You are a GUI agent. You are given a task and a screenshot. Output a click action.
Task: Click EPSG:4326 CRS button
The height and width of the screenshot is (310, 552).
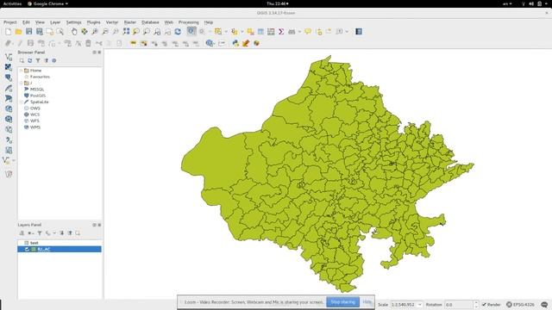click(520, 304)
